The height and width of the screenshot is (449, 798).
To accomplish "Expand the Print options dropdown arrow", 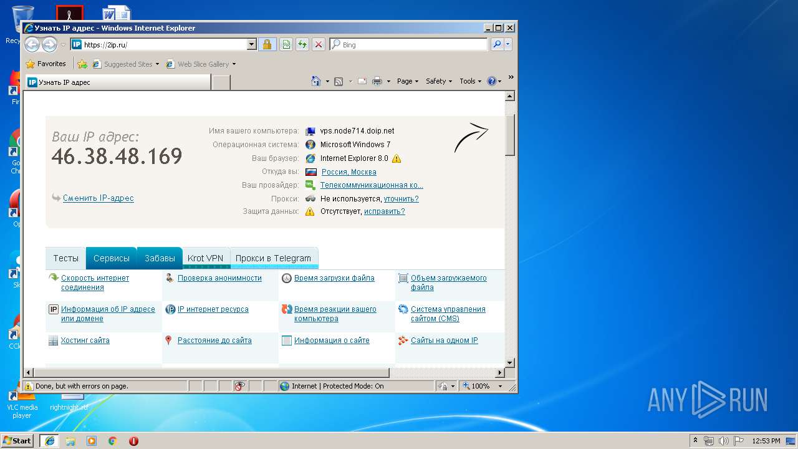I will pos(388,81).
